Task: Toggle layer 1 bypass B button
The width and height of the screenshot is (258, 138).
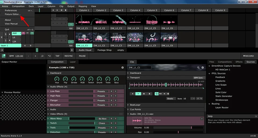Action: [x=6, y=34]
